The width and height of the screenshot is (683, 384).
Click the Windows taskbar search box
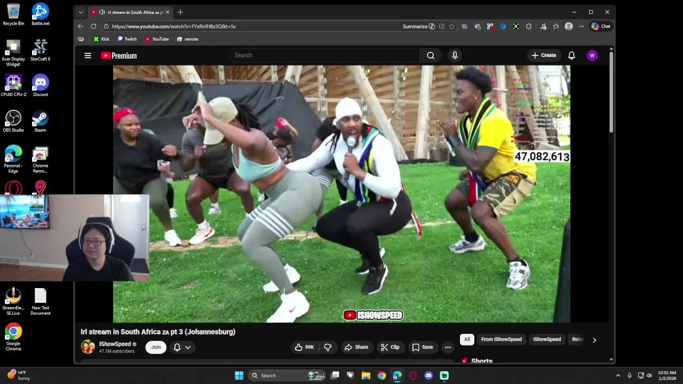(x=288, y=375)
